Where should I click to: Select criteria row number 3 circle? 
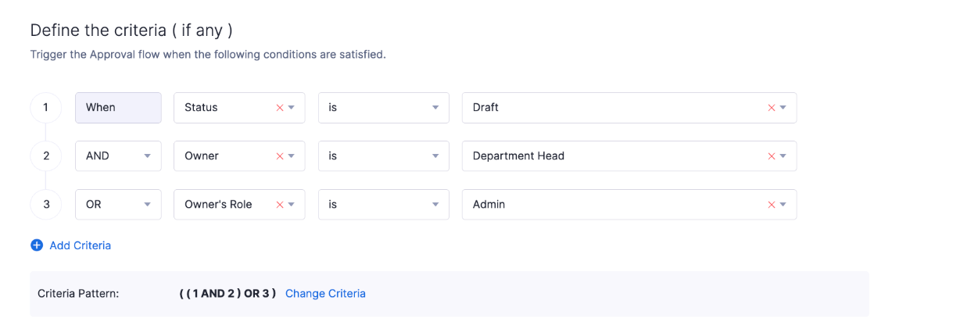point(46,205)
